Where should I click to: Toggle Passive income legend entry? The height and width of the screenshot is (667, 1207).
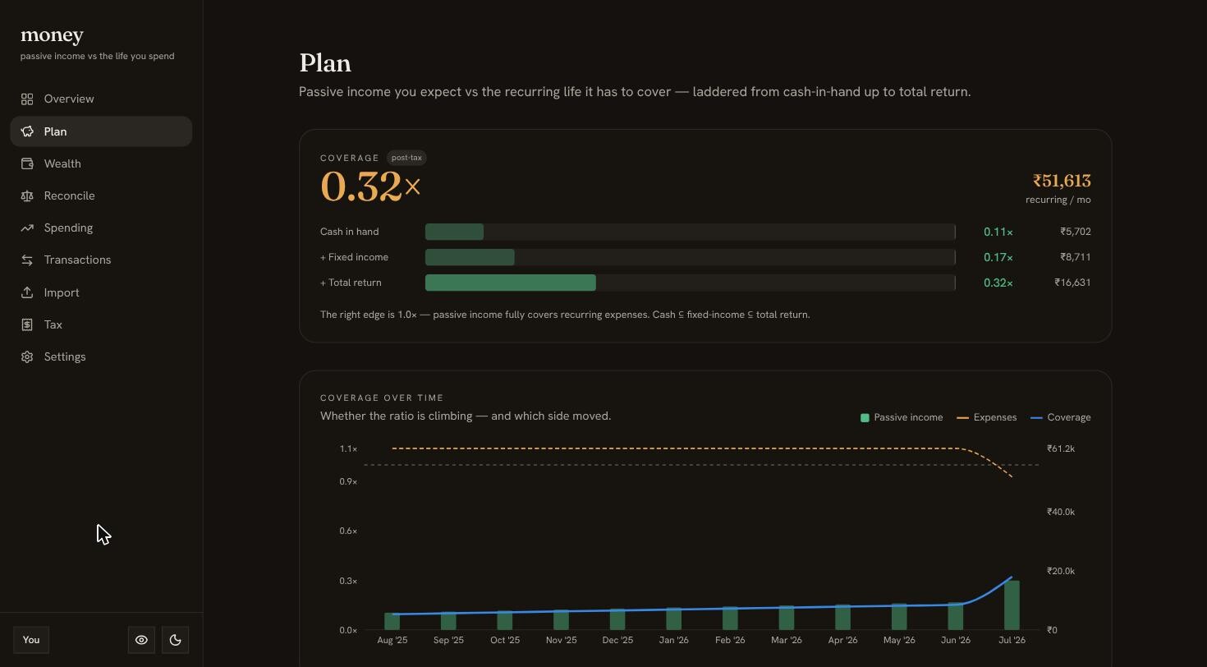(x=902, y=417)
